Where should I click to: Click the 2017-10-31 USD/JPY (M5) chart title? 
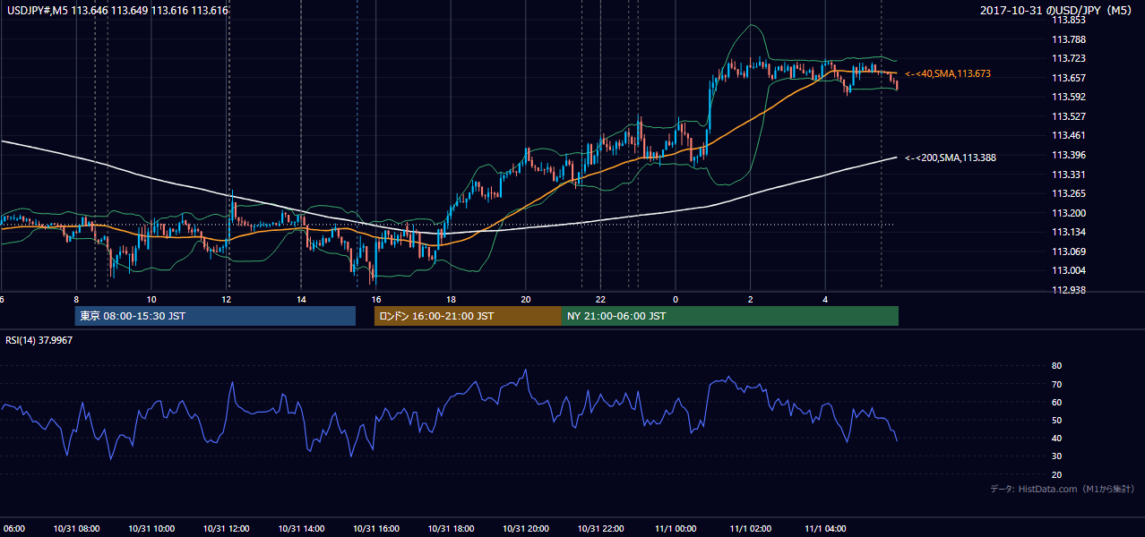coord(1057,11)
